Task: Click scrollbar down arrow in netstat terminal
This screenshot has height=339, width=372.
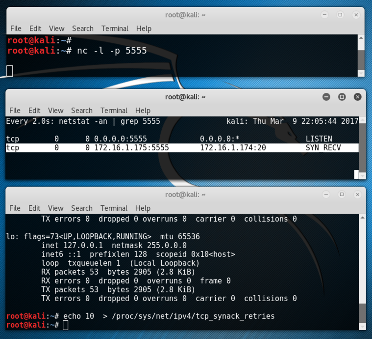Action: point(363,176)
